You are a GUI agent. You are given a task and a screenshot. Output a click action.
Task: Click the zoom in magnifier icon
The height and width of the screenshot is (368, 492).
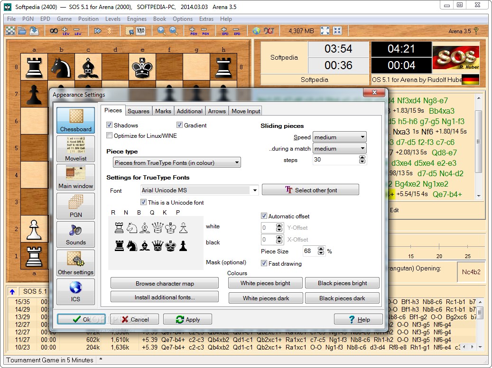(162, 31)
